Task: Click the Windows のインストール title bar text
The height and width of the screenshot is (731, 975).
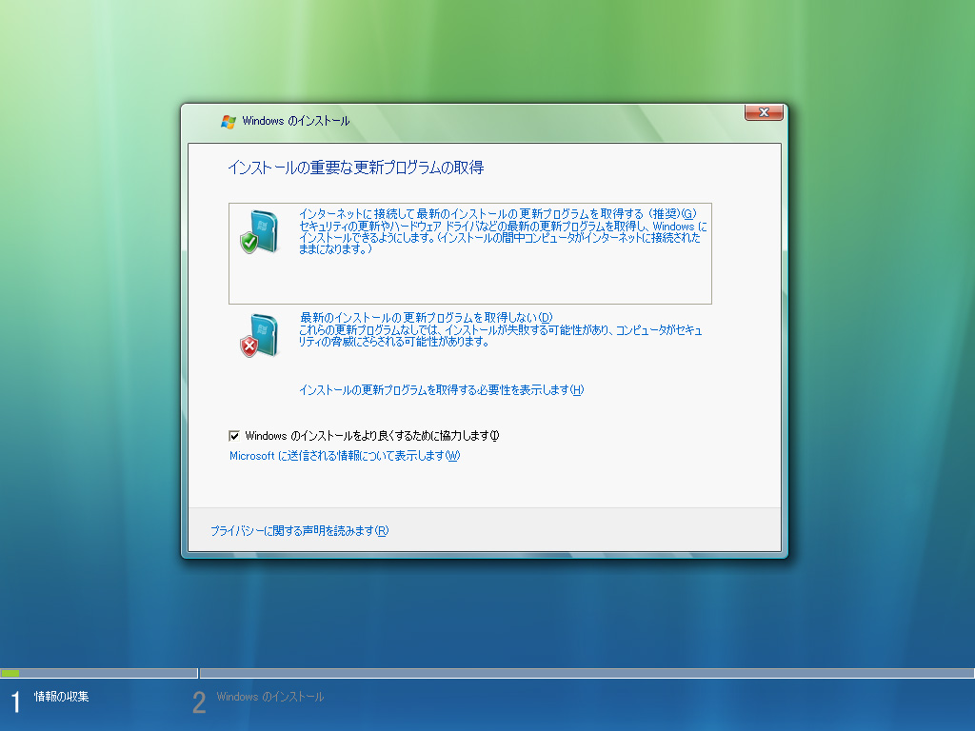Action: (296, 121)
